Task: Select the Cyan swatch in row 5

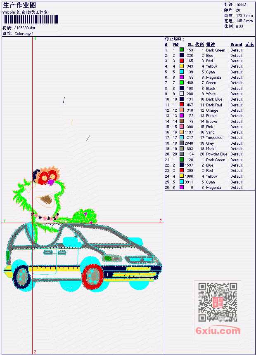Action: click(x=182, y=72)
